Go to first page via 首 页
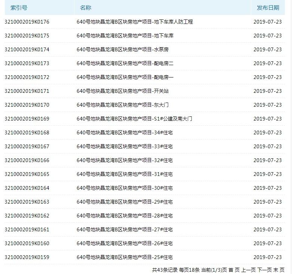 tap(234, 270)
